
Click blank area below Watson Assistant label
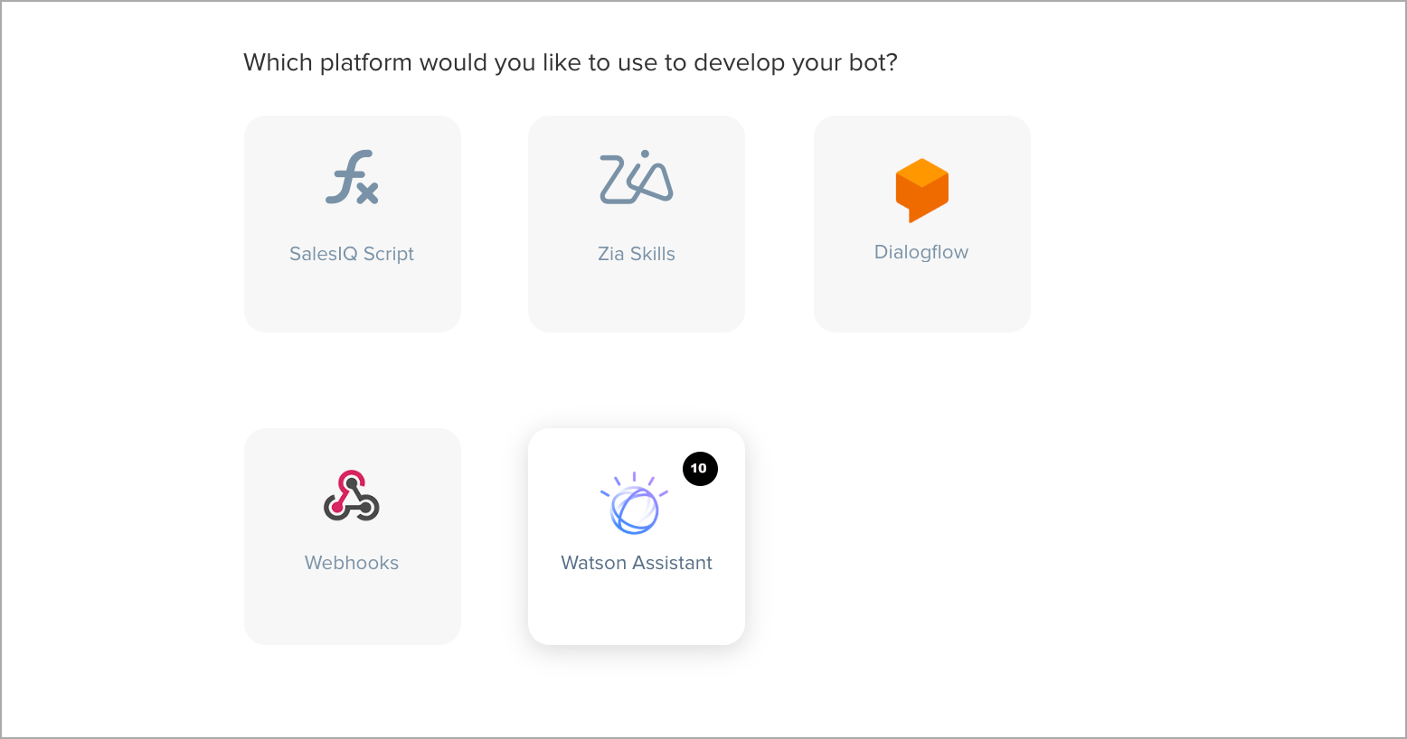pyautogui.click(x=637, y=610)
